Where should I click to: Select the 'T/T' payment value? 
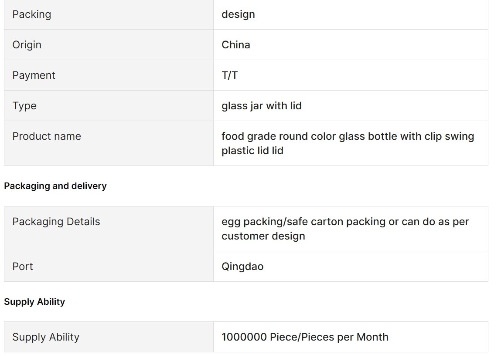tap(229, 75)
